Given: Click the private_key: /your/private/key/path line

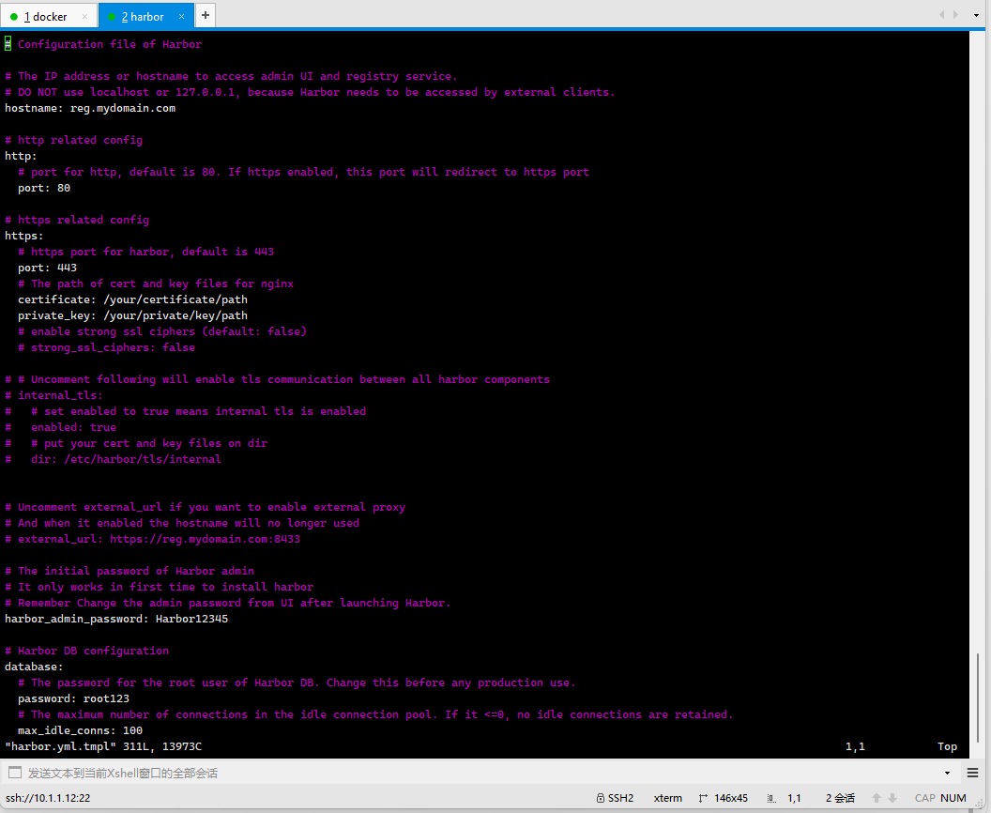Looking at the screenshot, I should (x=132, y=315).
